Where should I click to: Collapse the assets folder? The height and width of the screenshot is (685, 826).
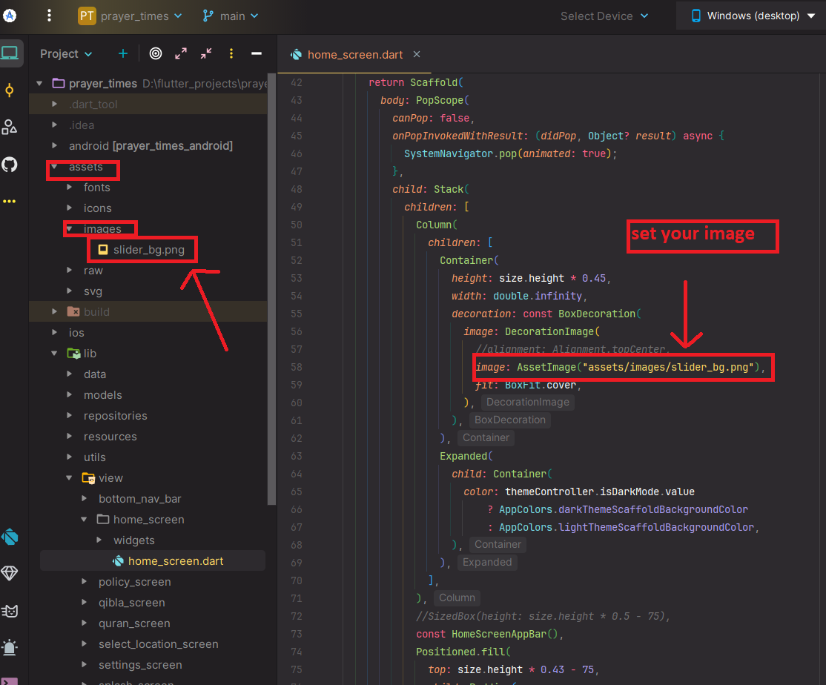55,167
